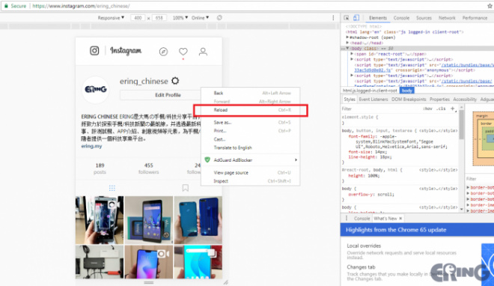The image size is (494, 286).
Task: Open the AdGuard AdBlocker submenu arrow
Action: [296, 159]
